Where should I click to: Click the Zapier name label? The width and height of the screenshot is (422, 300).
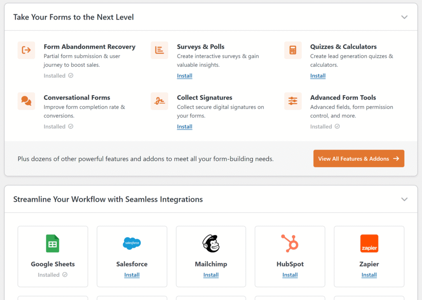pos(369,264)
